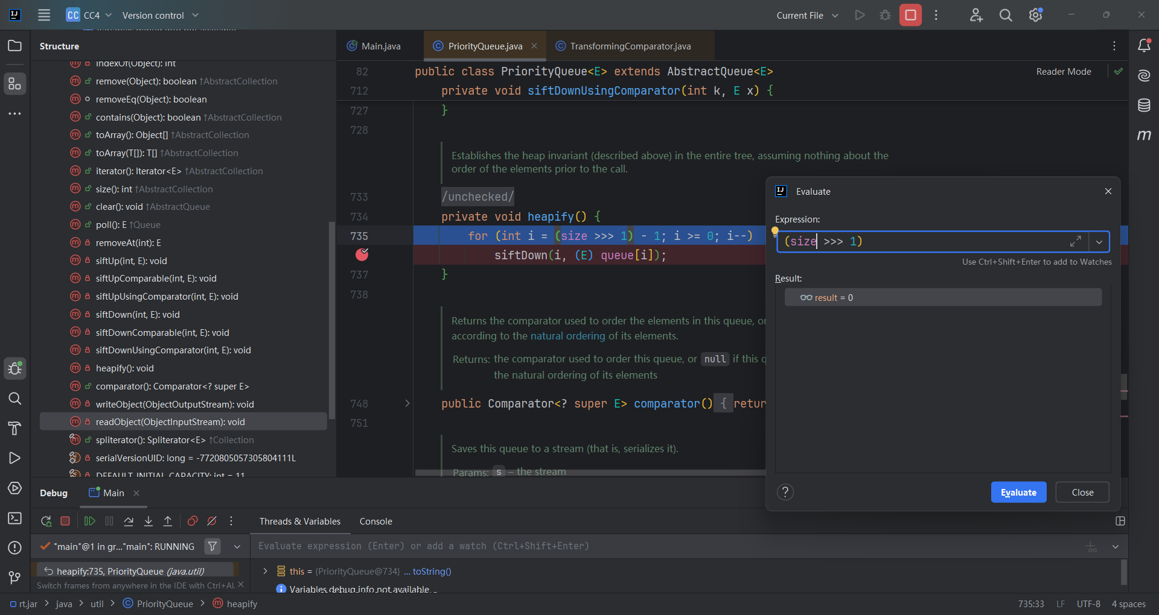Open Code With Me icon
The height and width of the screenshot is (615, 1159).
click(976, 15)
